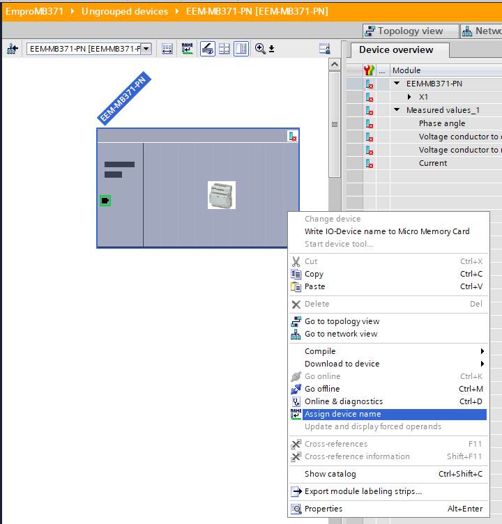Click the vertical scrollbar thumb in device view
The height and width of the screenshot is (524, 502).
coord(335,124)
